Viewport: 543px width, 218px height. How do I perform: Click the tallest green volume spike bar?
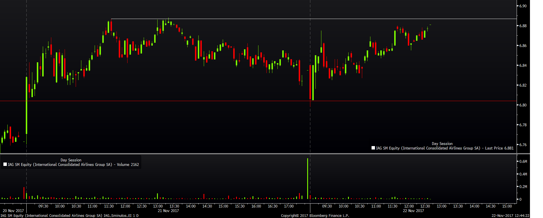click(307, 179)
